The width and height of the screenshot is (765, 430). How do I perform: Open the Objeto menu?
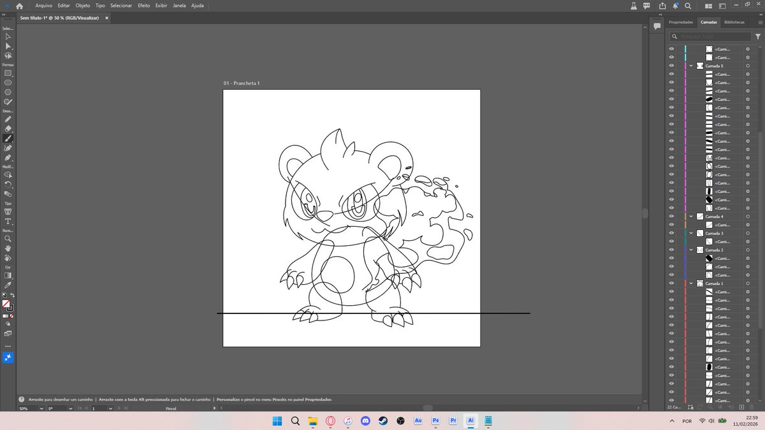[x=83, y=5]
